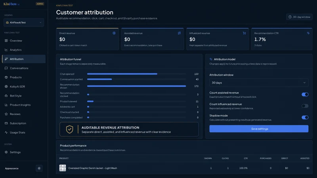Click the denim jacket product thumbnail
This screenshot has width=317, height=178.
pos(63,168)
